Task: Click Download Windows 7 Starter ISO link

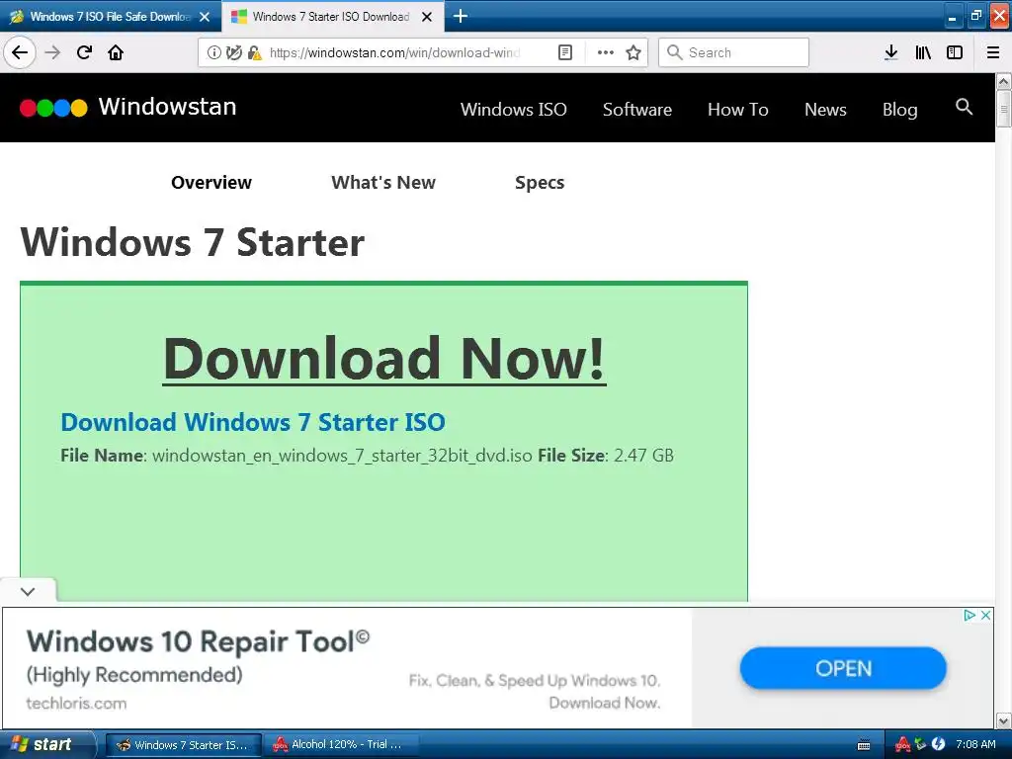Action: point(253,422)
